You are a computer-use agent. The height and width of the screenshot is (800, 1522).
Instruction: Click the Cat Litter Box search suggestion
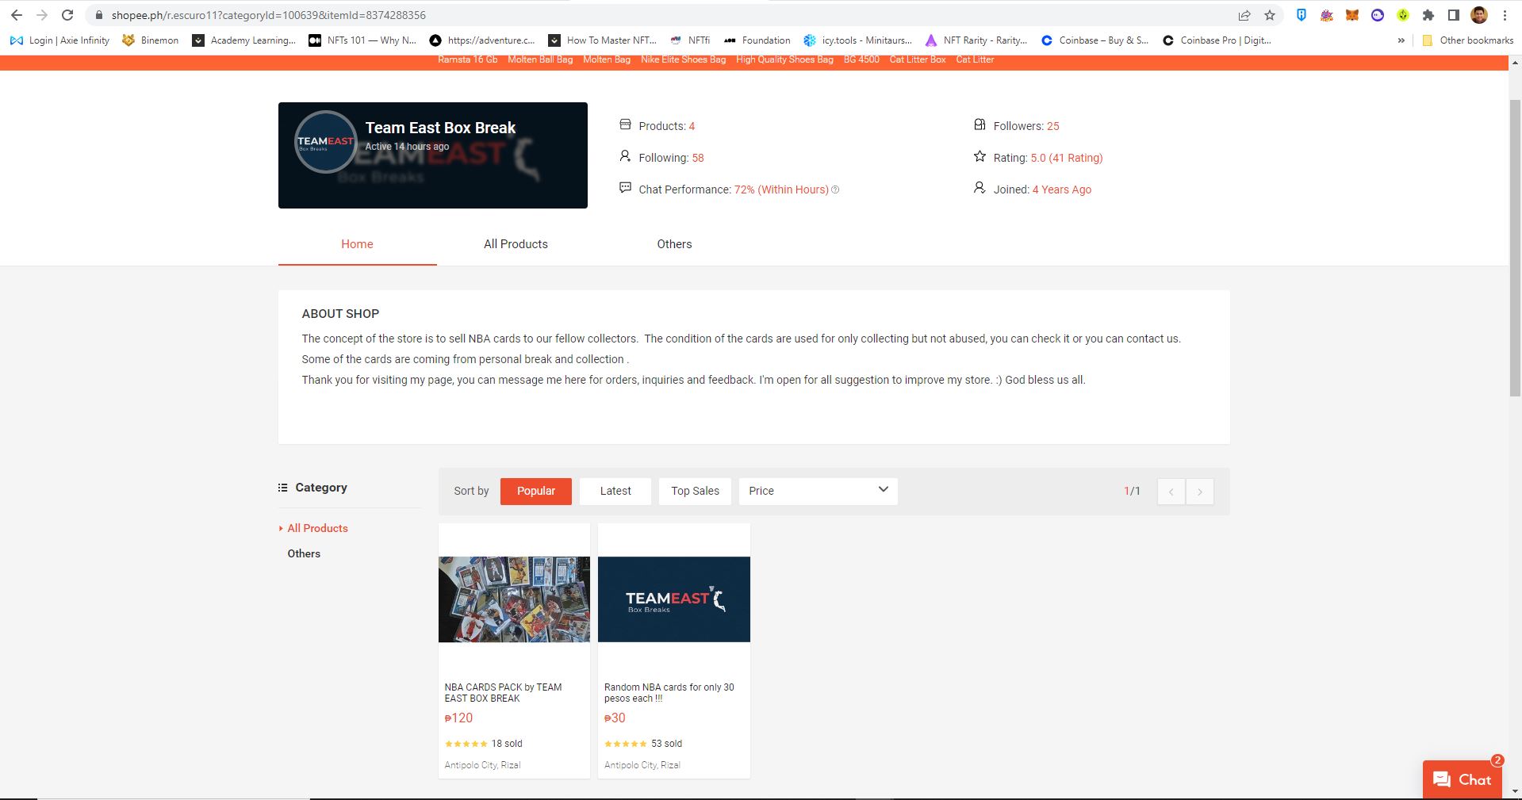[918, 59]
